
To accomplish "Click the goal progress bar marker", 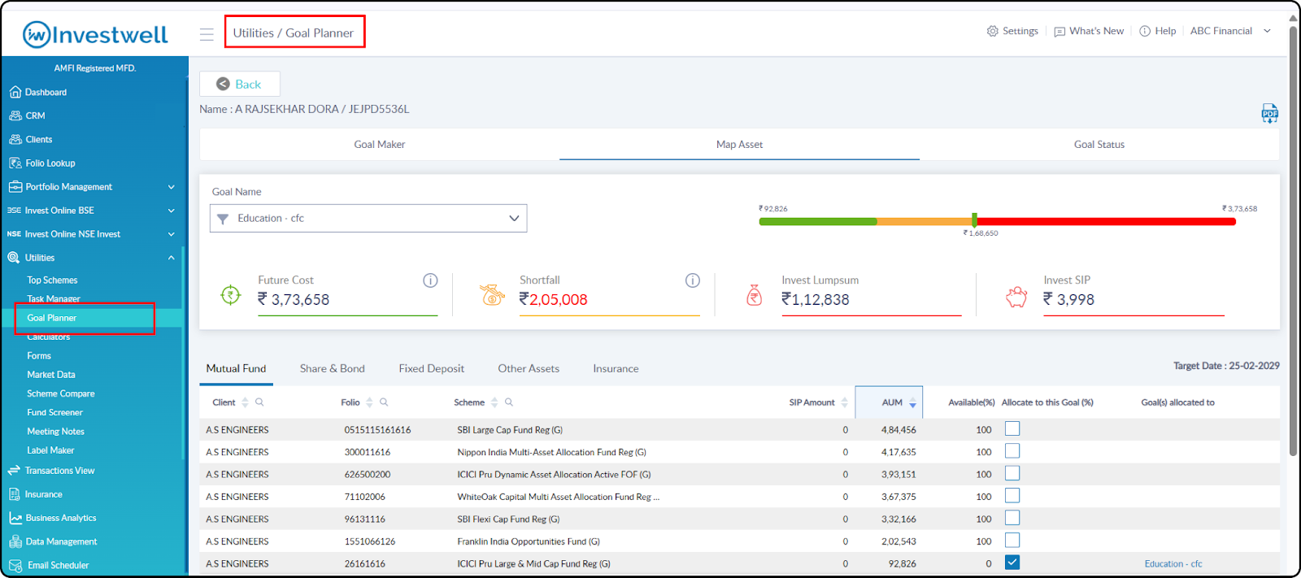I will pyautogui.click(x=974, y=220).
